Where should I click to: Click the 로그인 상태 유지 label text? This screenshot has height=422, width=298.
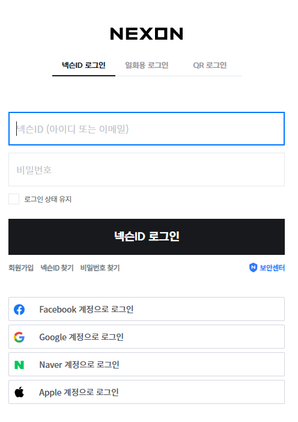48,200
